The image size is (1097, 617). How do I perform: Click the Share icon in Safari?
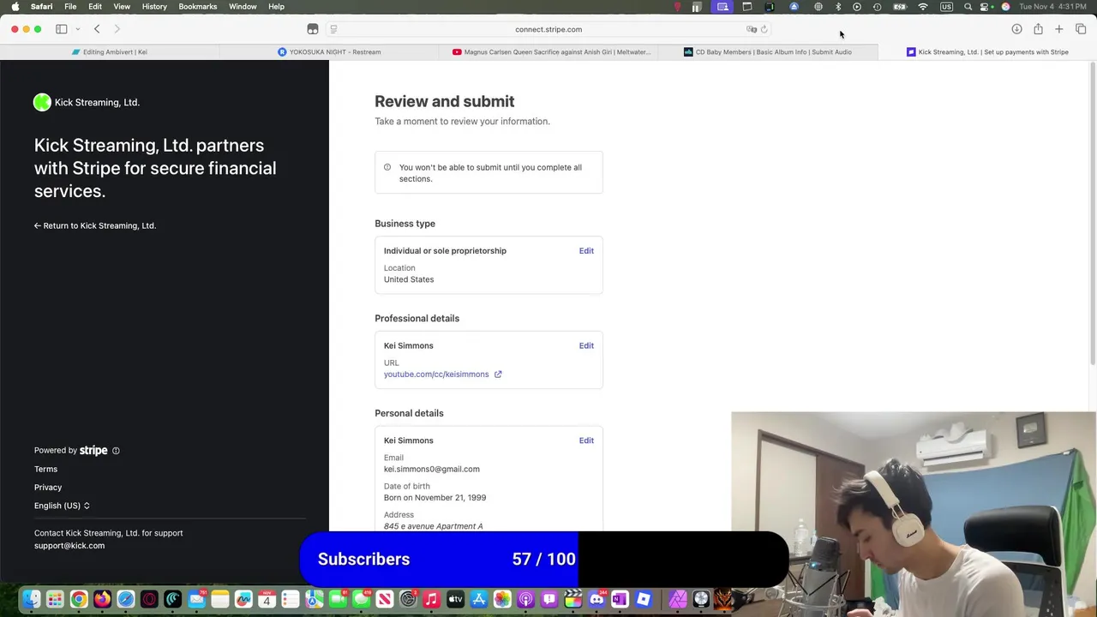1038,29
